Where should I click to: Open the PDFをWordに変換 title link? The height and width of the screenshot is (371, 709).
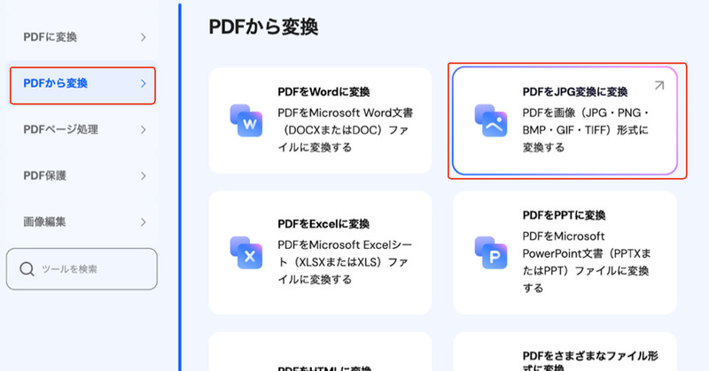pyautogui.click(x=323, y=91)
